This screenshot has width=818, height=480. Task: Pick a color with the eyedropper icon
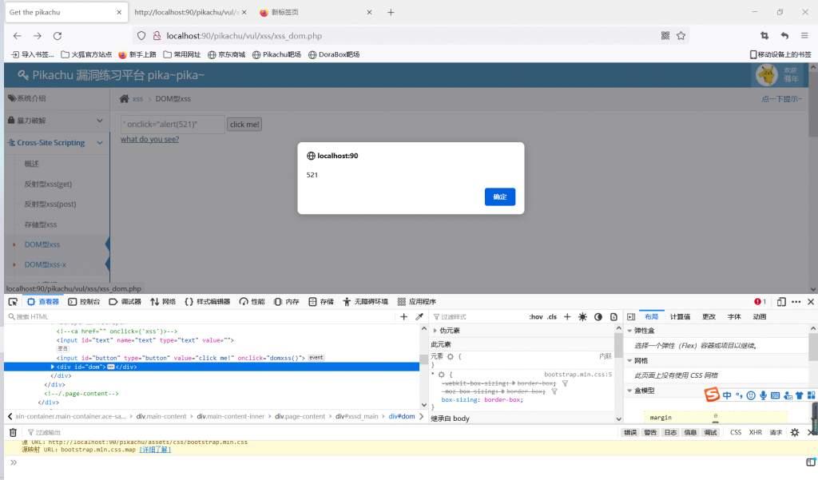tap(419, 317)
